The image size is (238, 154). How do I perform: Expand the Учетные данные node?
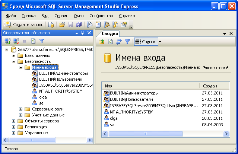(20, 115)
